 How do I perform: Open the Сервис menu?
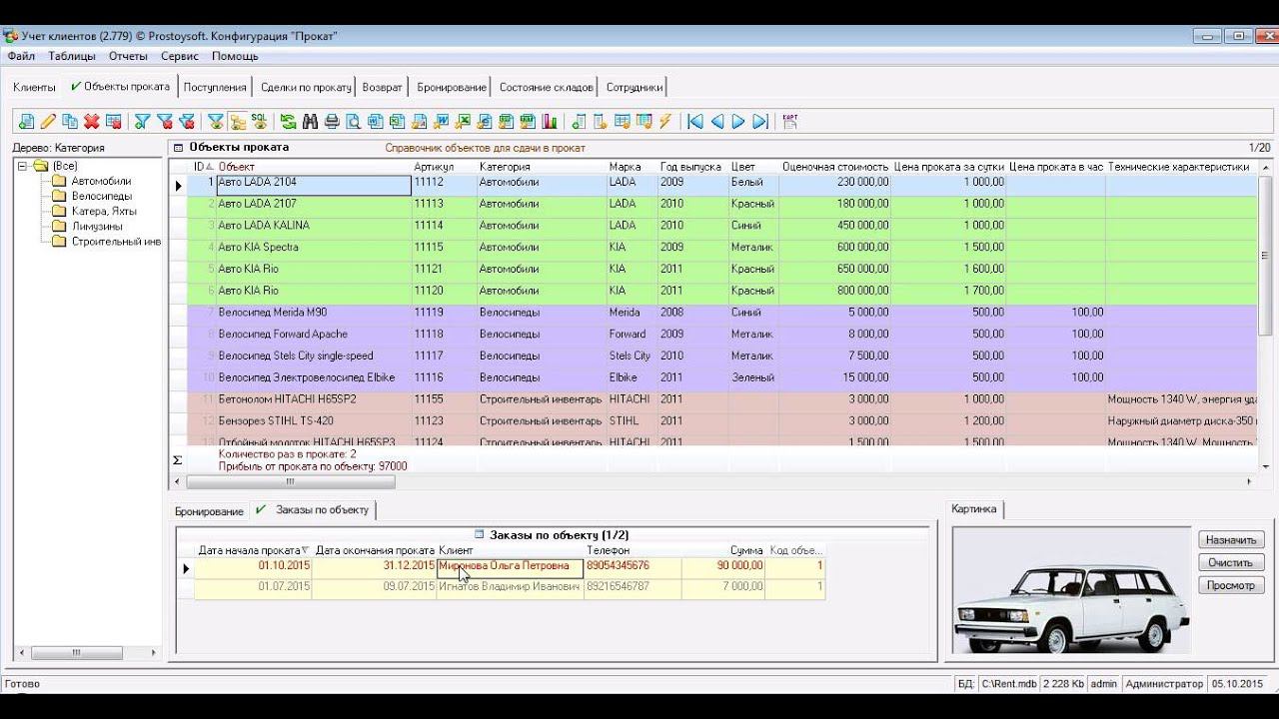[x=180, y=56]
